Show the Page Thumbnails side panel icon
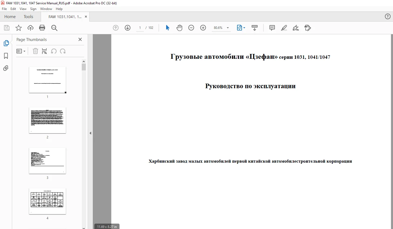This screenshot has width=393, height=229. (x=6, y=43)
